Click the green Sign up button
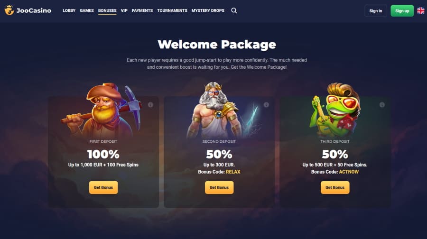427x239 pixels. 402,11
